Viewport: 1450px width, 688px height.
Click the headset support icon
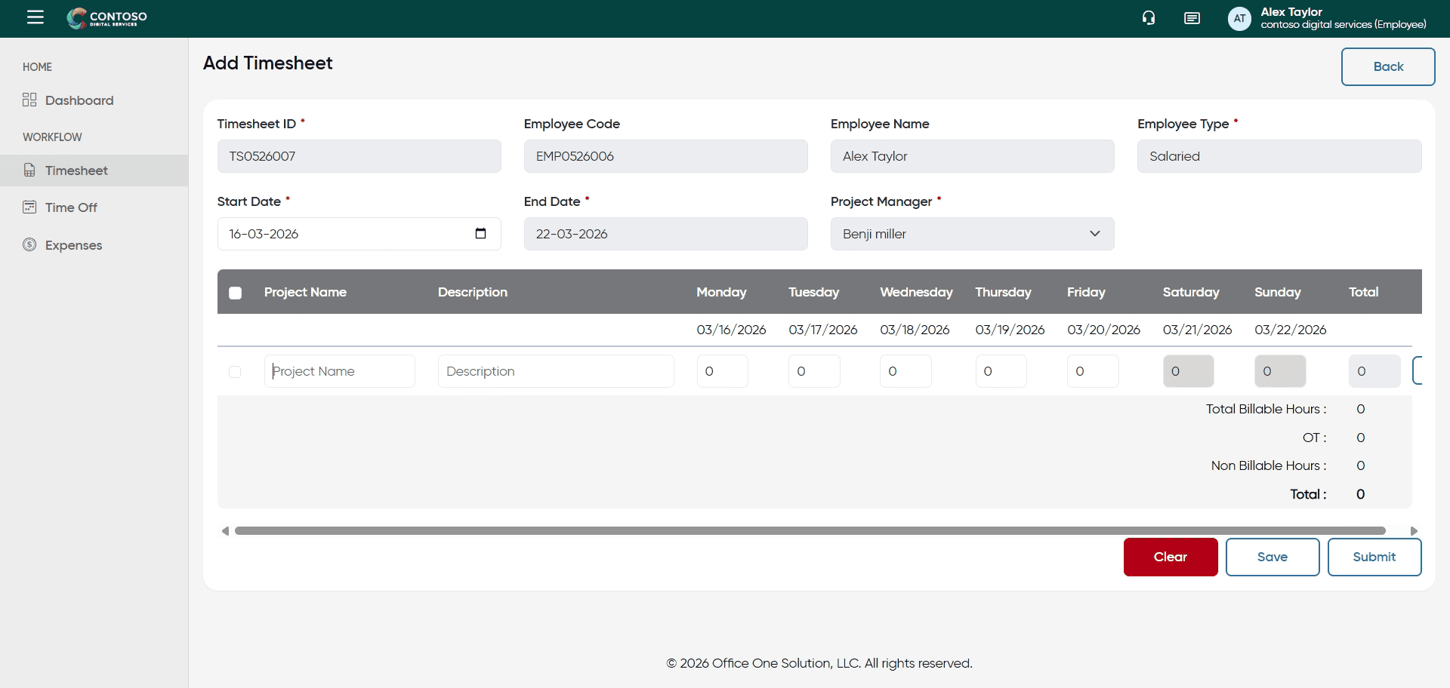click(1149, 18)
